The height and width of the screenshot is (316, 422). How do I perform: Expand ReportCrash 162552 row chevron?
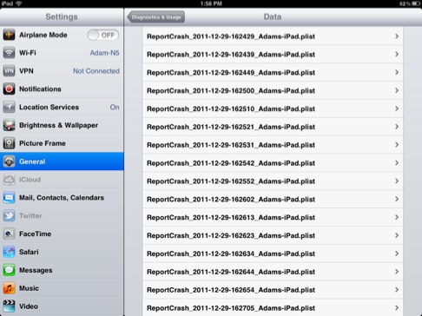397,181
